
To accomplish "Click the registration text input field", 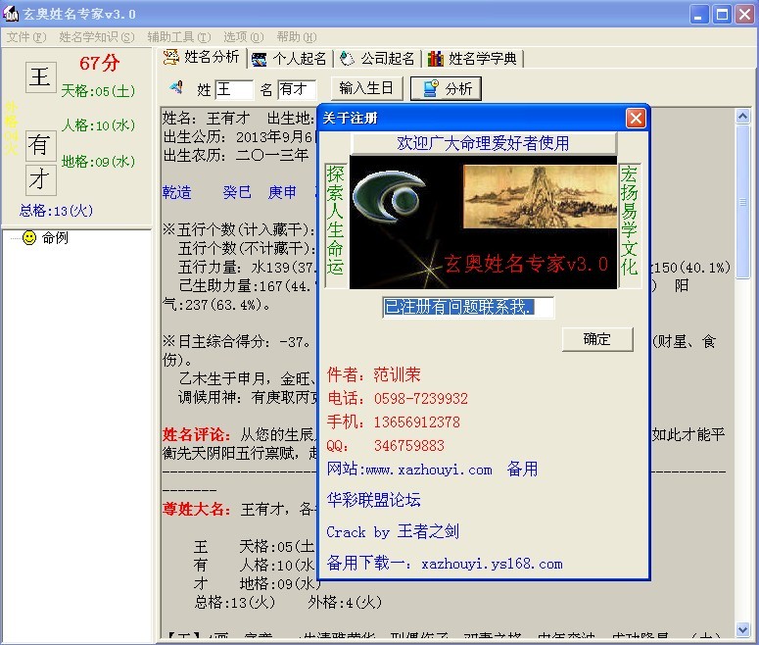I will point(468,308).
